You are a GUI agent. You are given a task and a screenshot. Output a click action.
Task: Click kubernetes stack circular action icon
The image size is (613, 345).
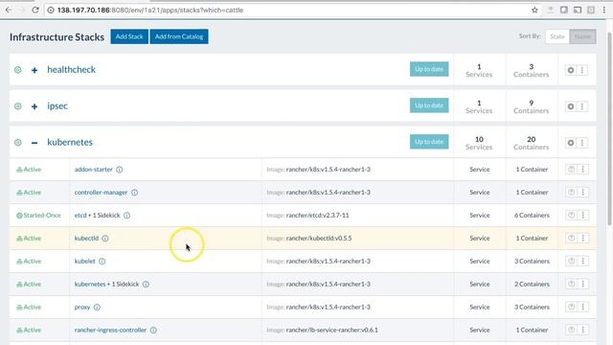click(571, 143)
